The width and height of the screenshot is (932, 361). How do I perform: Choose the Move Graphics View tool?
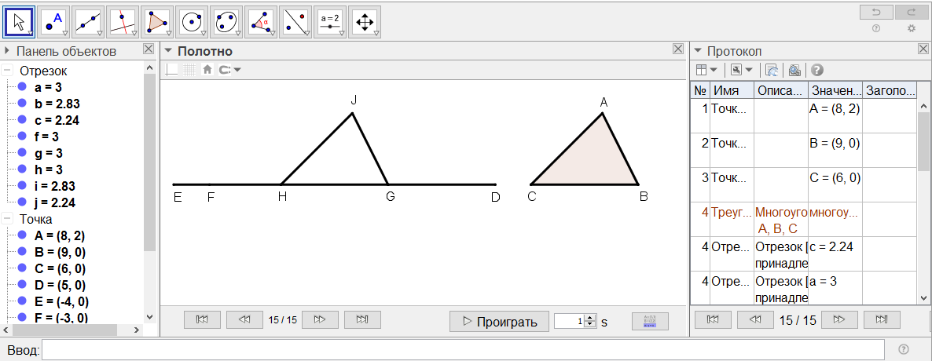coord(364,22)
